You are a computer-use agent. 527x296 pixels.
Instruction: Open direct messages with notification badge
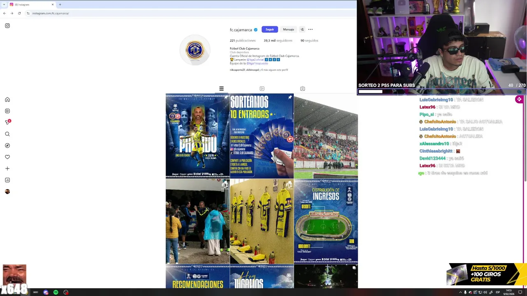pyautogui.click(x=7, y=122)
